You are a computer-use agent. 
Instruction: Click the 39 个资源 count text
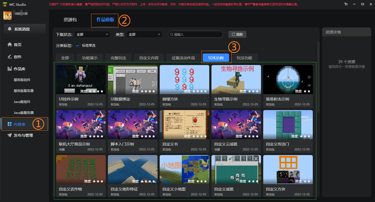[x=347, y=62]
